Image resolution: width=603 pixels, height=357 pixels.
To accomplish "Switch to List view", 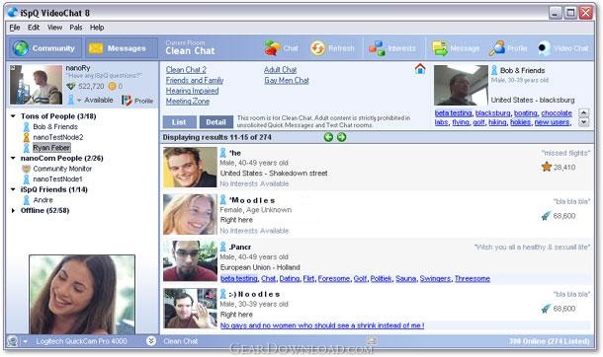I will pyautogui.click(x=179, y=122).
